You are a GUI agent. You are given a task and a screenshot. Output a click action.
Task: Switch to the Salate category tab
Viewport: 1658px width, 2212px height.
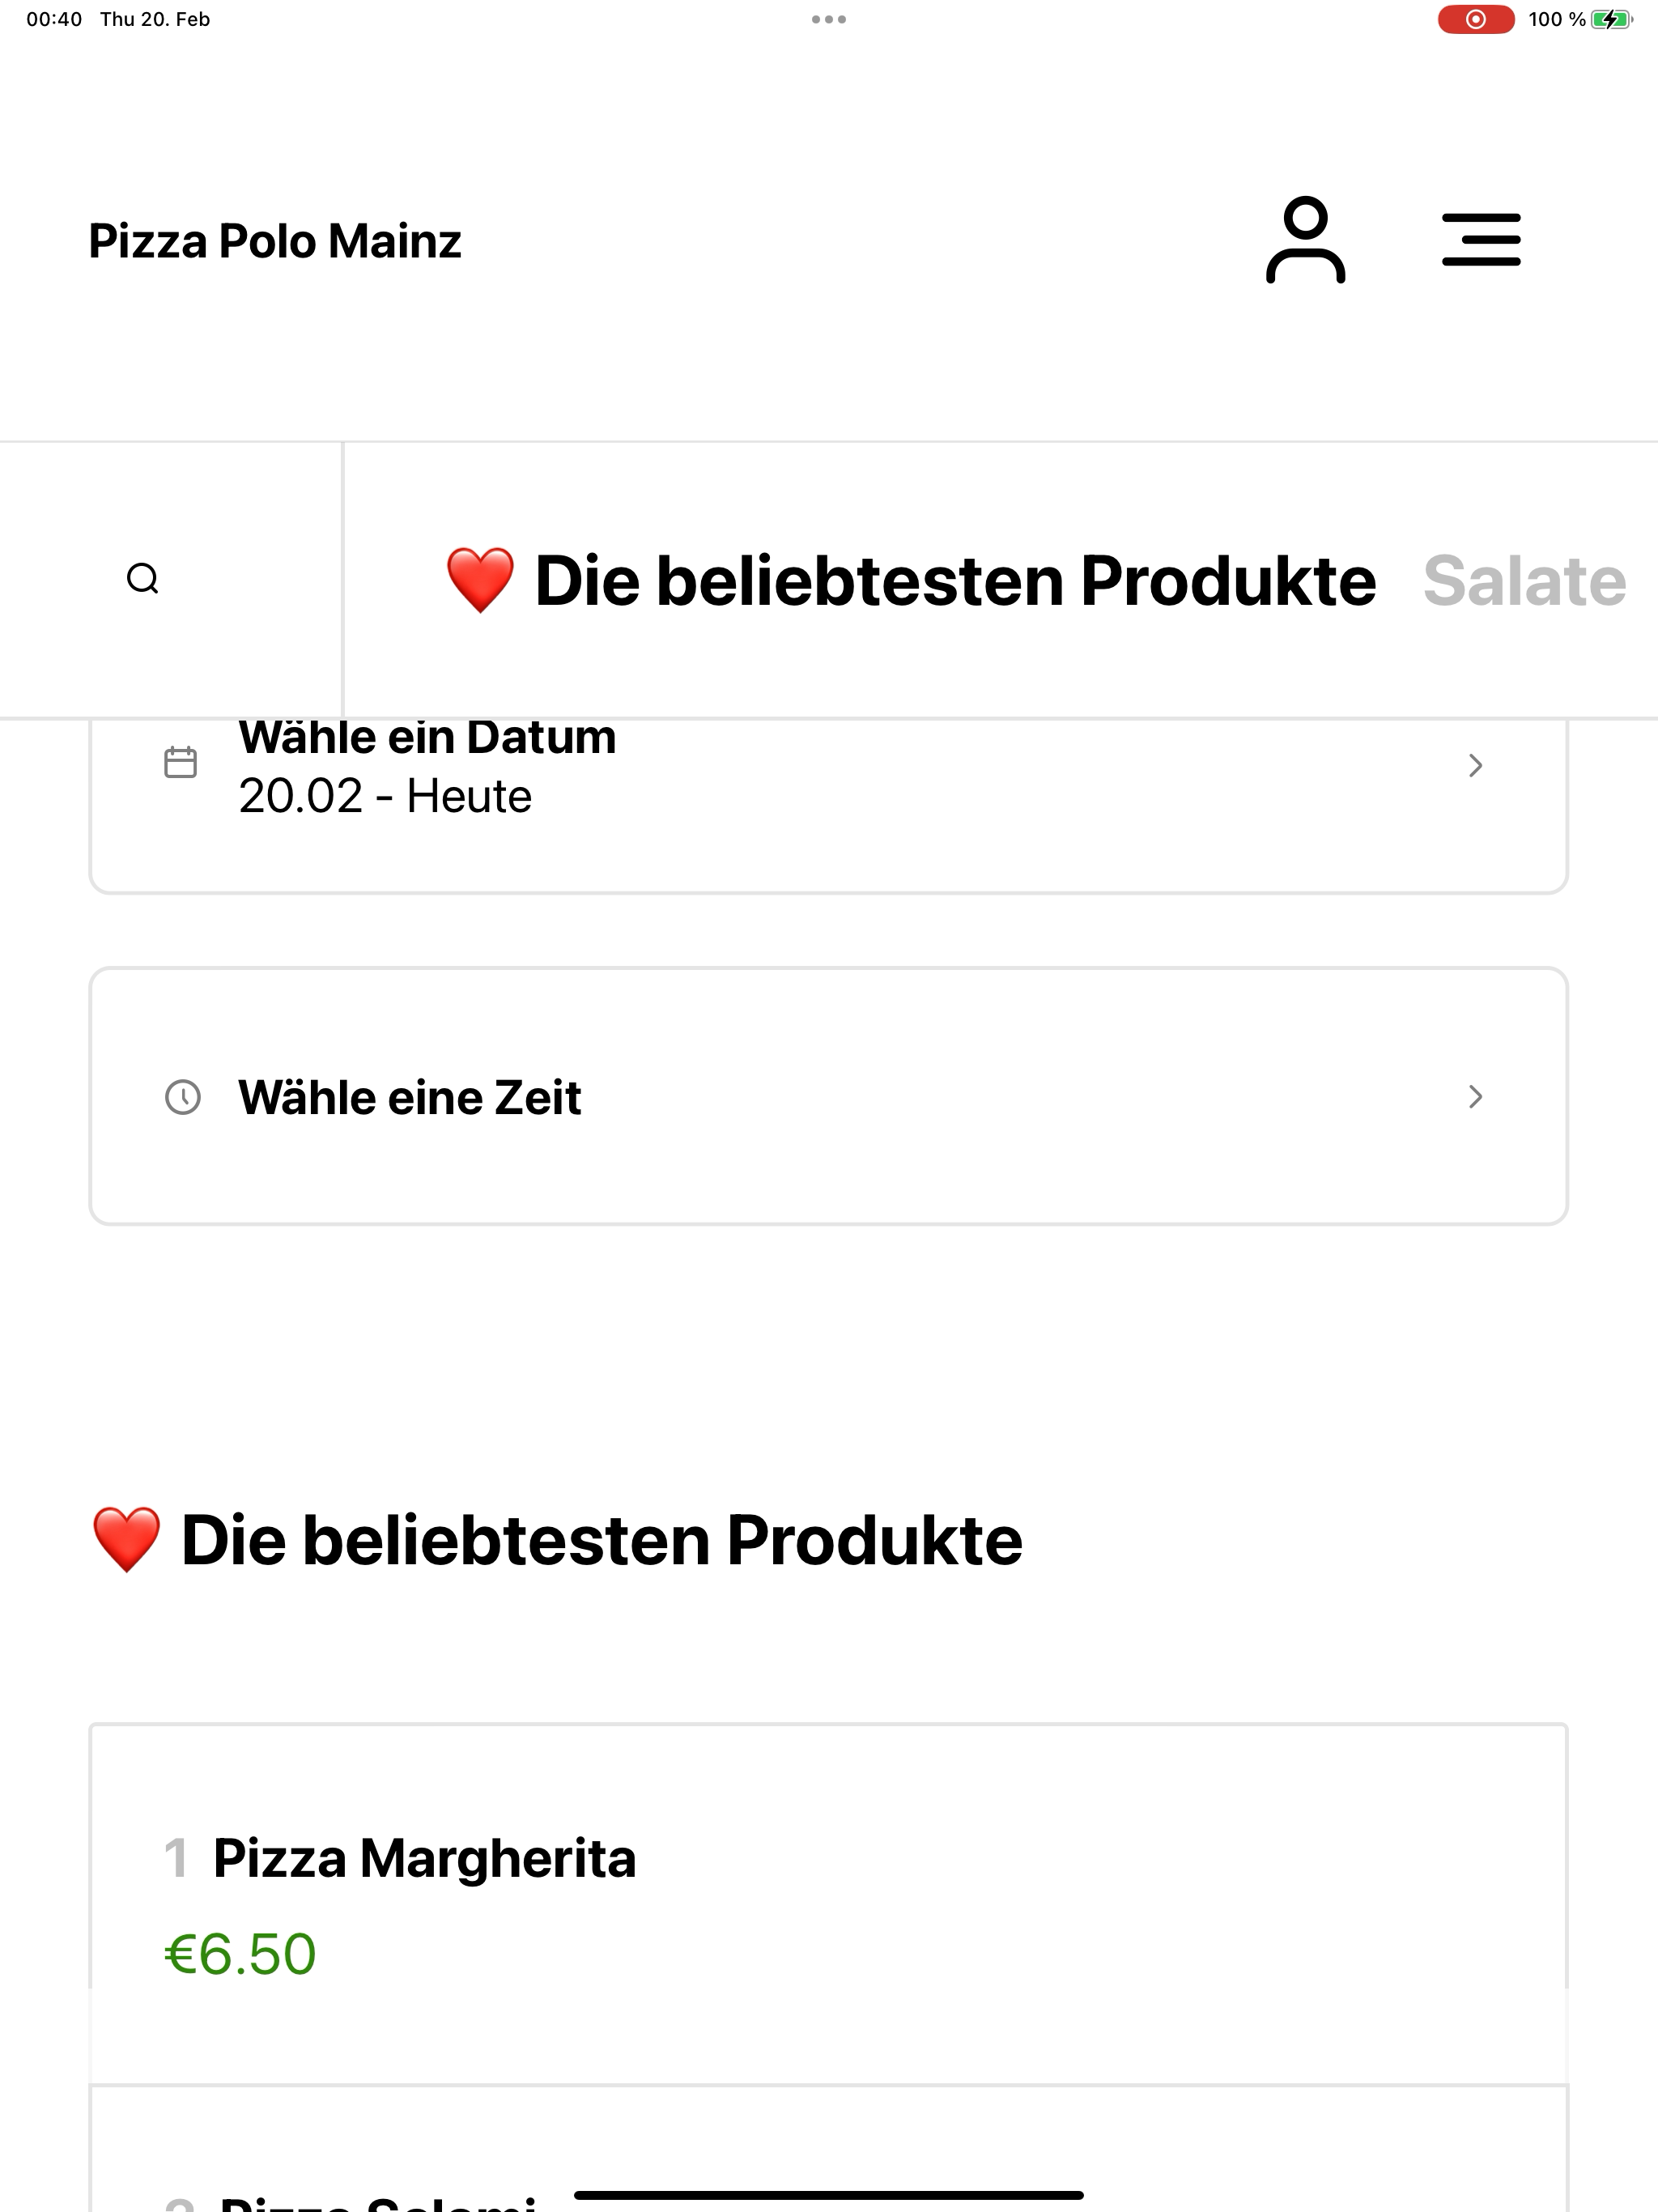[x=1524, y=581]
